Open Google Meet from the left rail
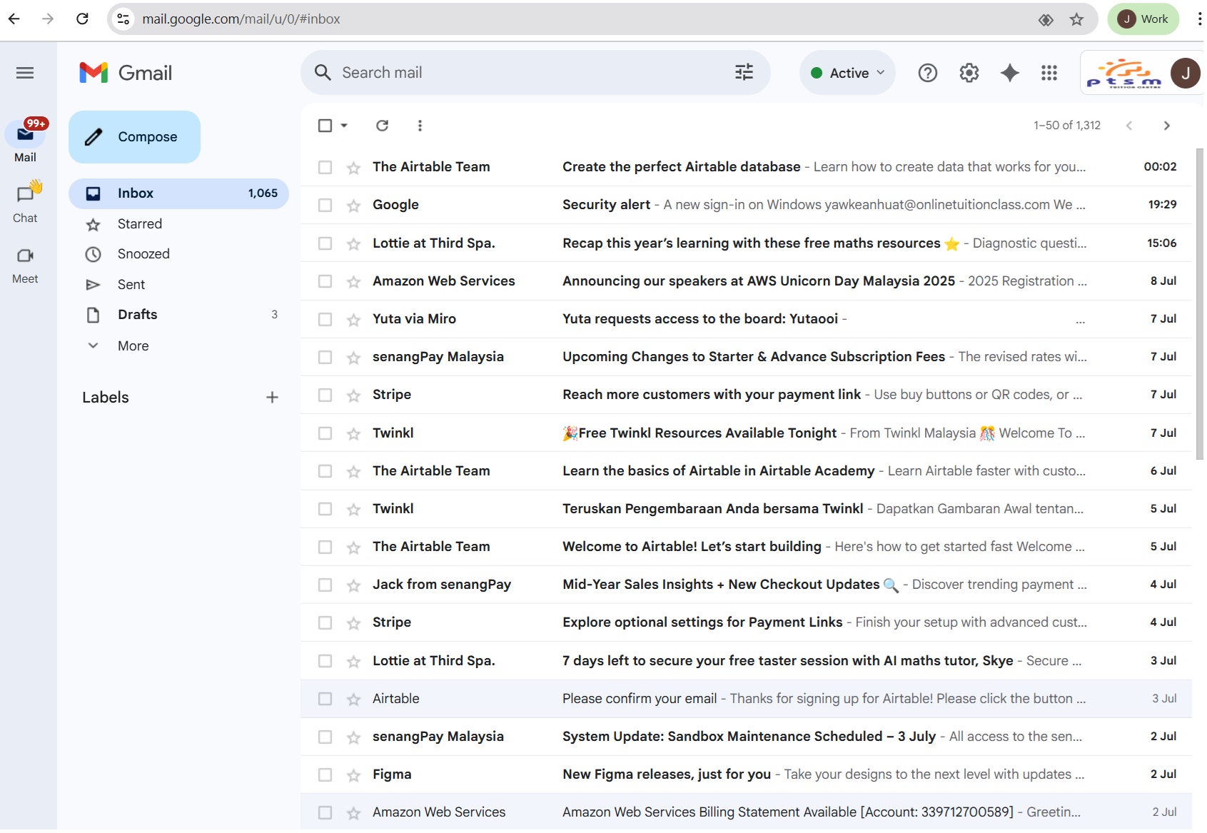 (25, 256)
